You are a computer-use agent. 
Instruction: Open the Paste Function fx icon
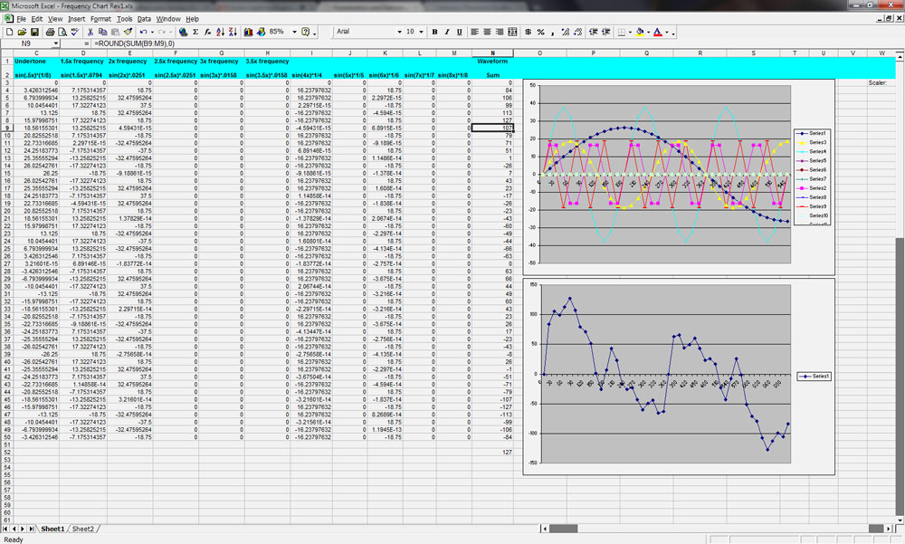[208, 32]
